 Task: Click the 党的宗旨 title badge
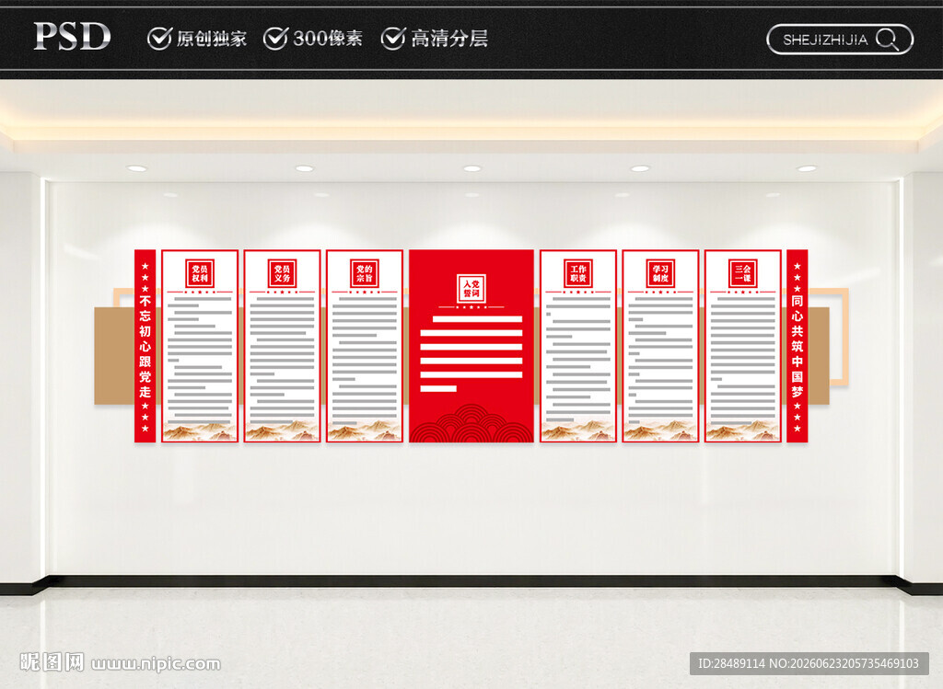pos(365,273)
